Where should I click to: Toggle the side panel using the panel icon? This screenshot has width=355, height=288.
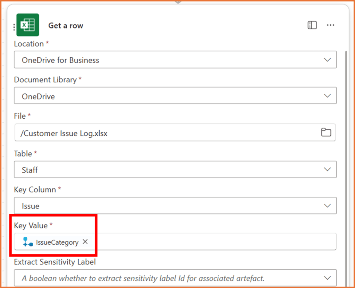[x=312, y=25]
